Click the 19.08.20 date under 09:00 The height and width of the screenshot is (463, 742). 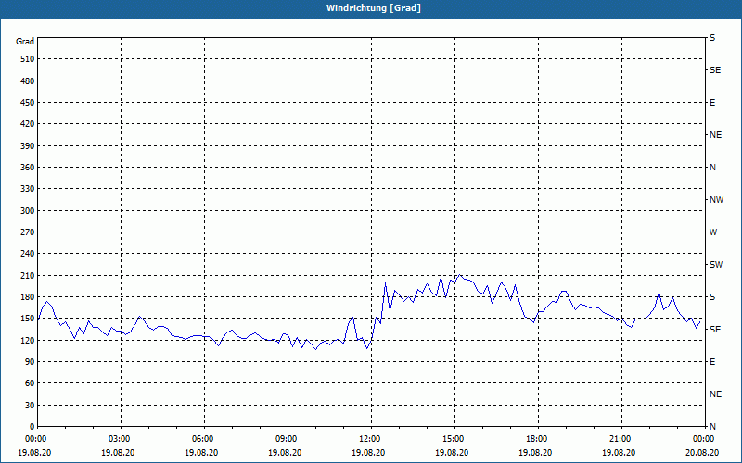[285, 452]
